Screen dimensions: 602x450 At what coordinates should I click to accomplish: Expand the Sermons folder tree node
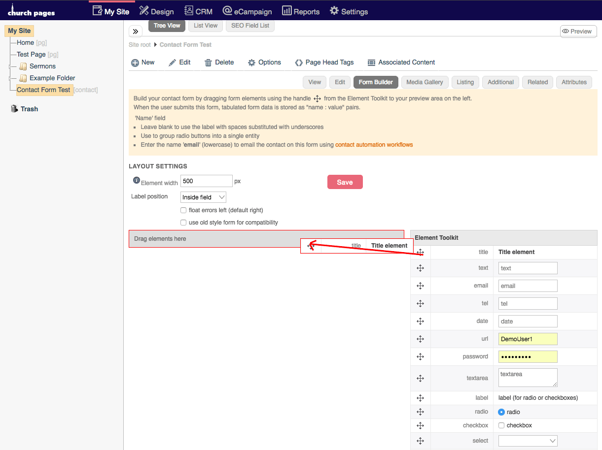10,66
